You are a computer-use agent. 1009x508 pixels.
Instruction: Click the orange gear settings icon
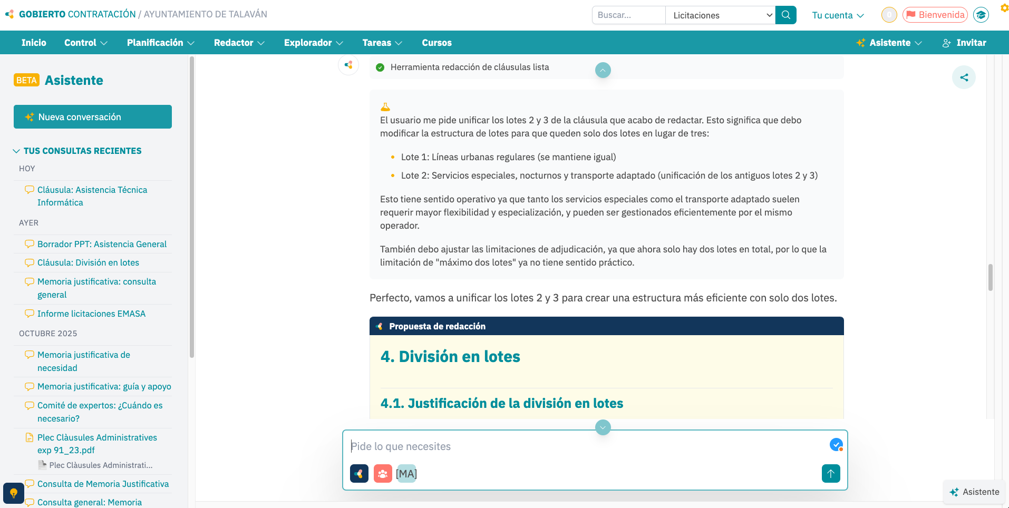pos(1004,8)
